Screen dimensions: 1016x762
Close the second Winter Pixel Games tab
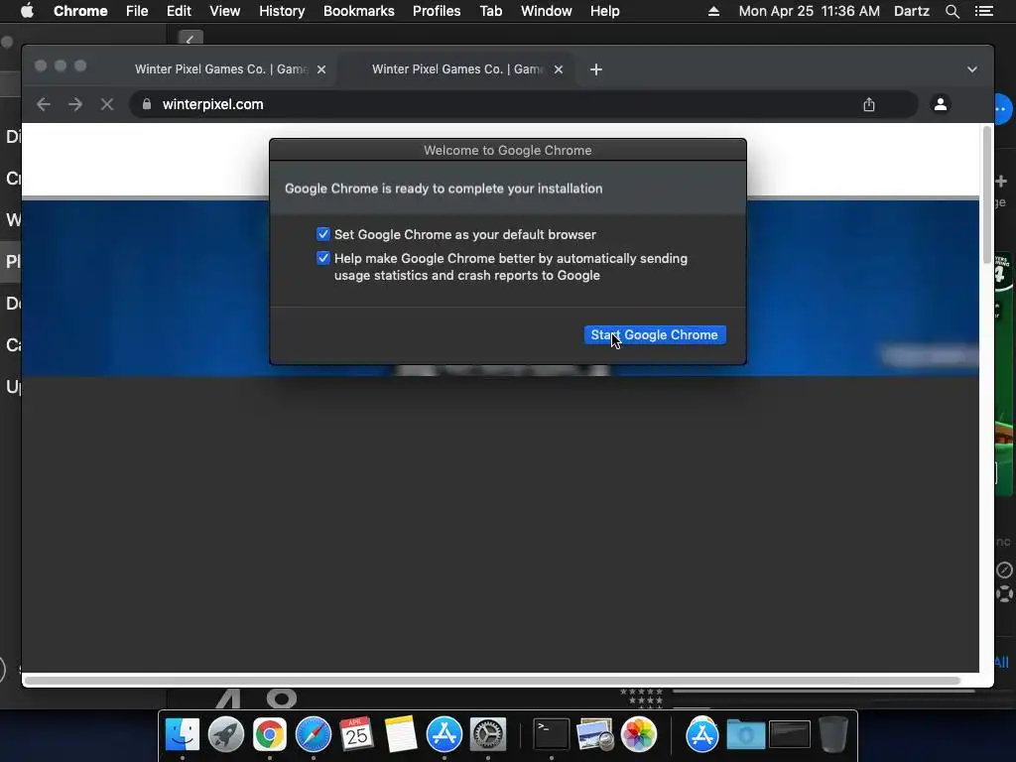pos(559,69)
